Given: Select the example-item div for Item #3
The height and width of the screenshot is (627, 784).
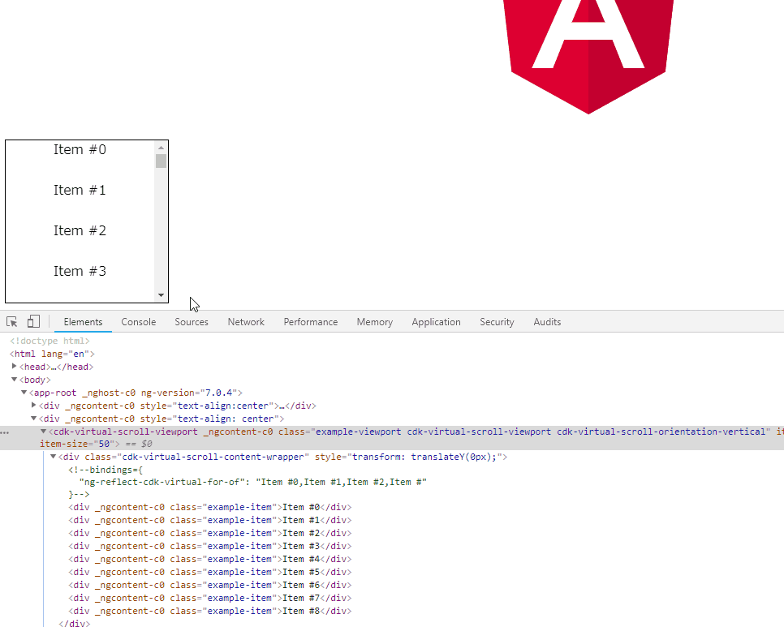Looking at the screenshot, I should click(x=210, y=546).
